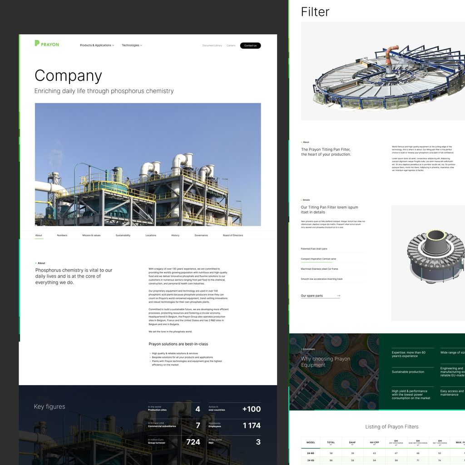Click the Filter page heading
The image size is (465, 465).
tap(315, 12)
